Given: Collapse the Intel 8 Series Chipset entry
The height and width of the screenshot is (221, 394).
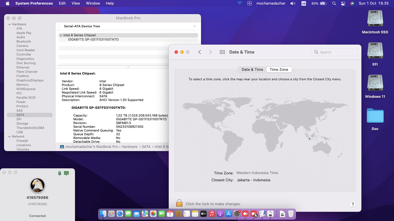Looking at the screenshot, I should (61, 35).
